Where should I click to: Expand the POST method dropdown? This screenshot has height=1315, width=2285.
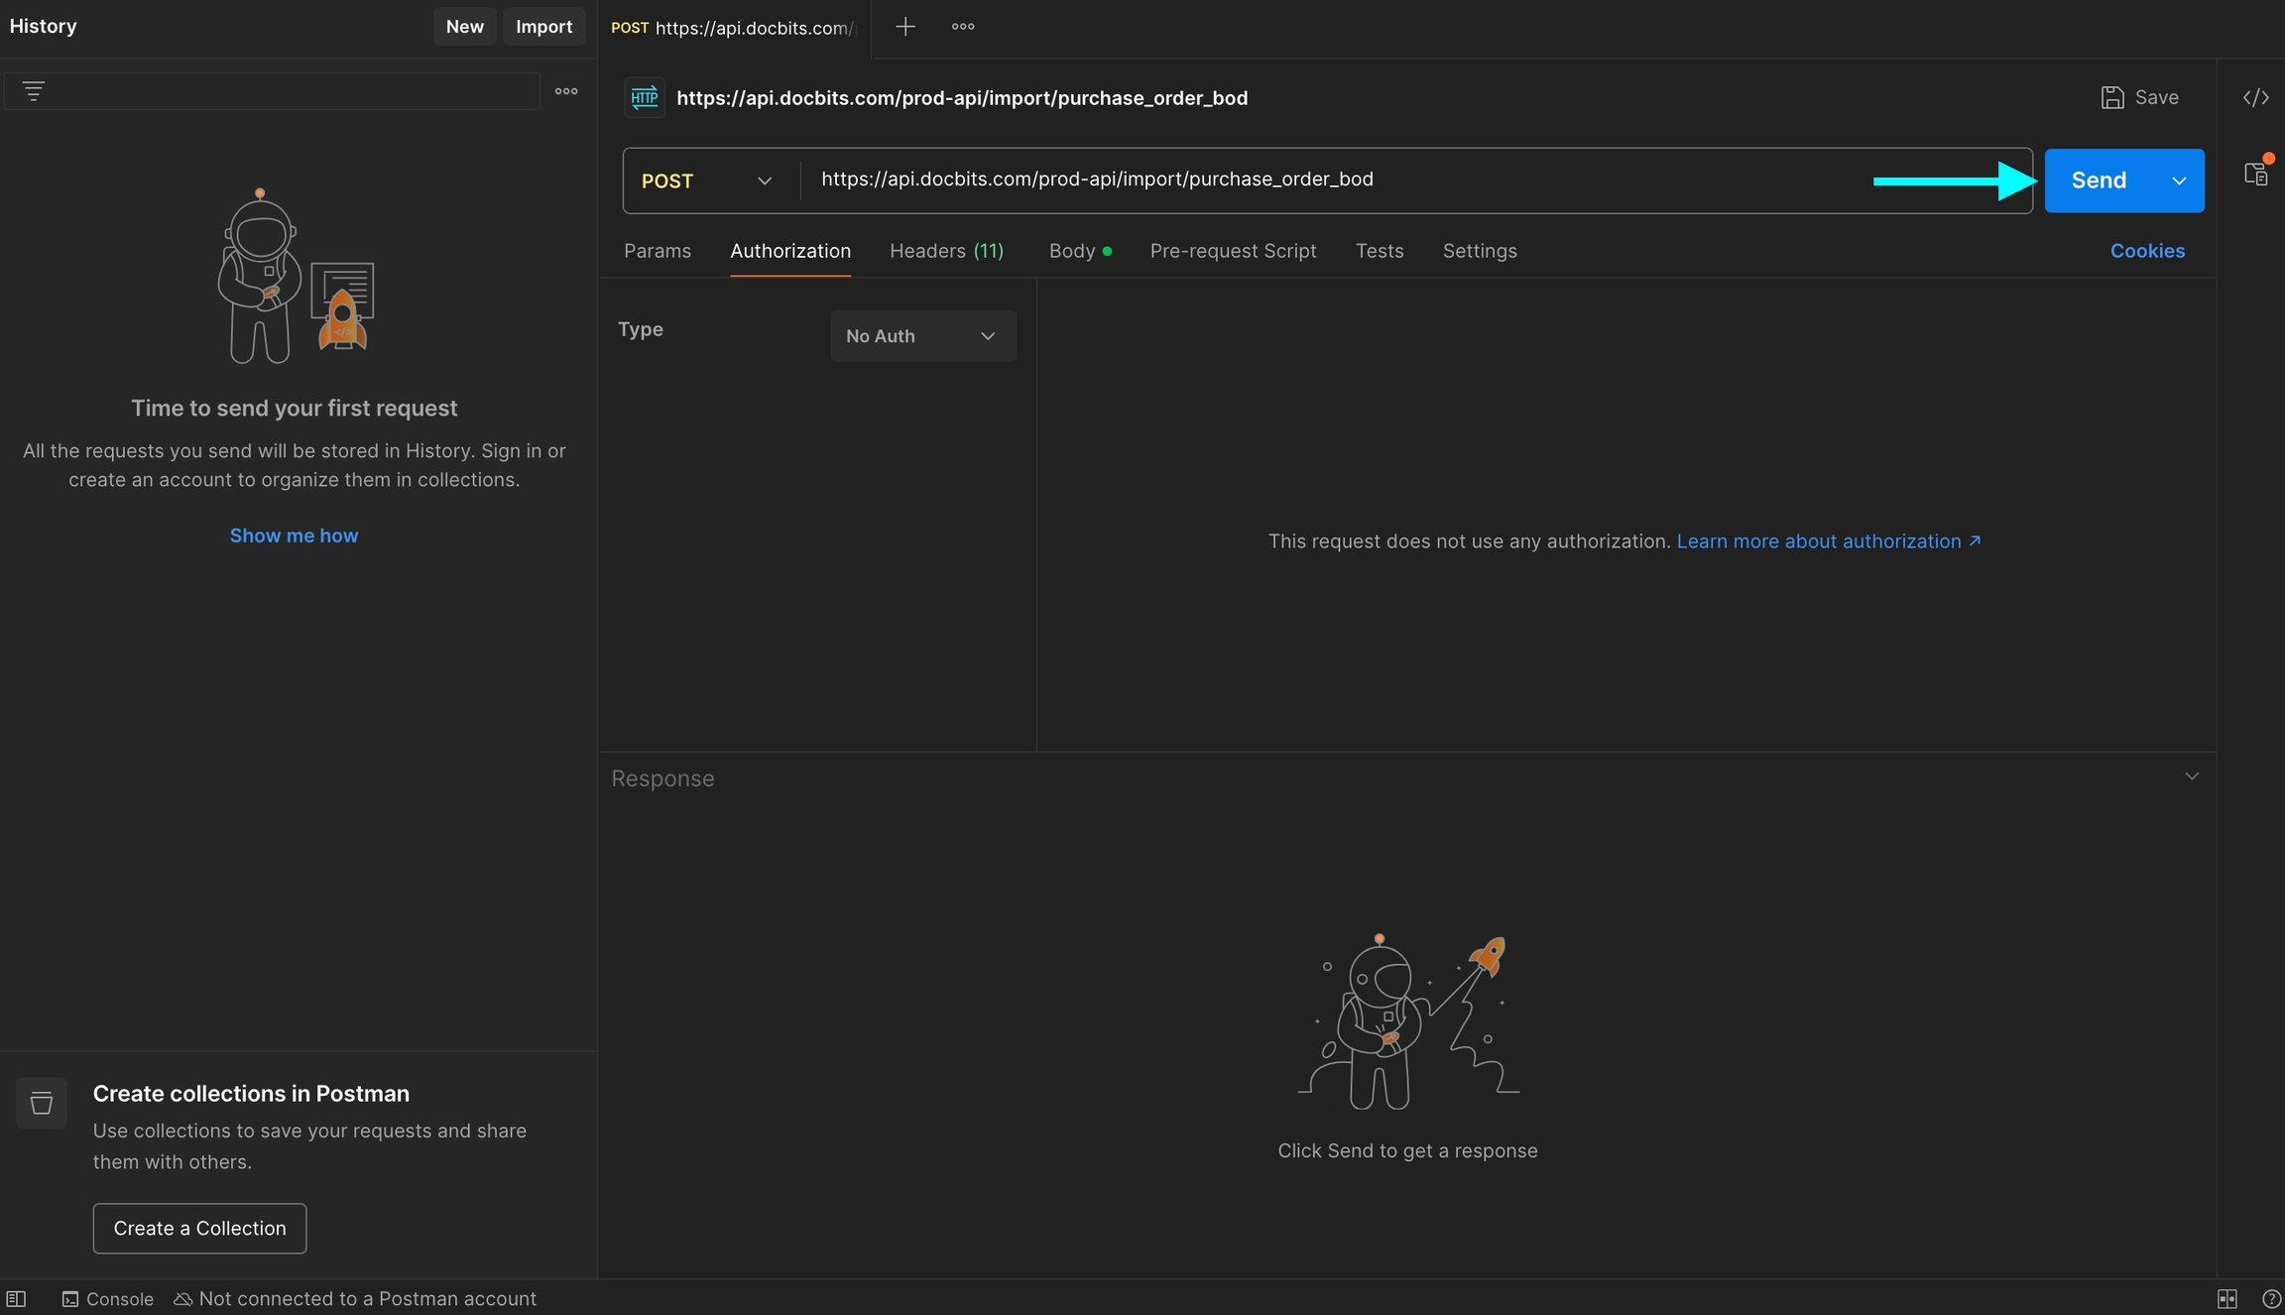point(707,180)
